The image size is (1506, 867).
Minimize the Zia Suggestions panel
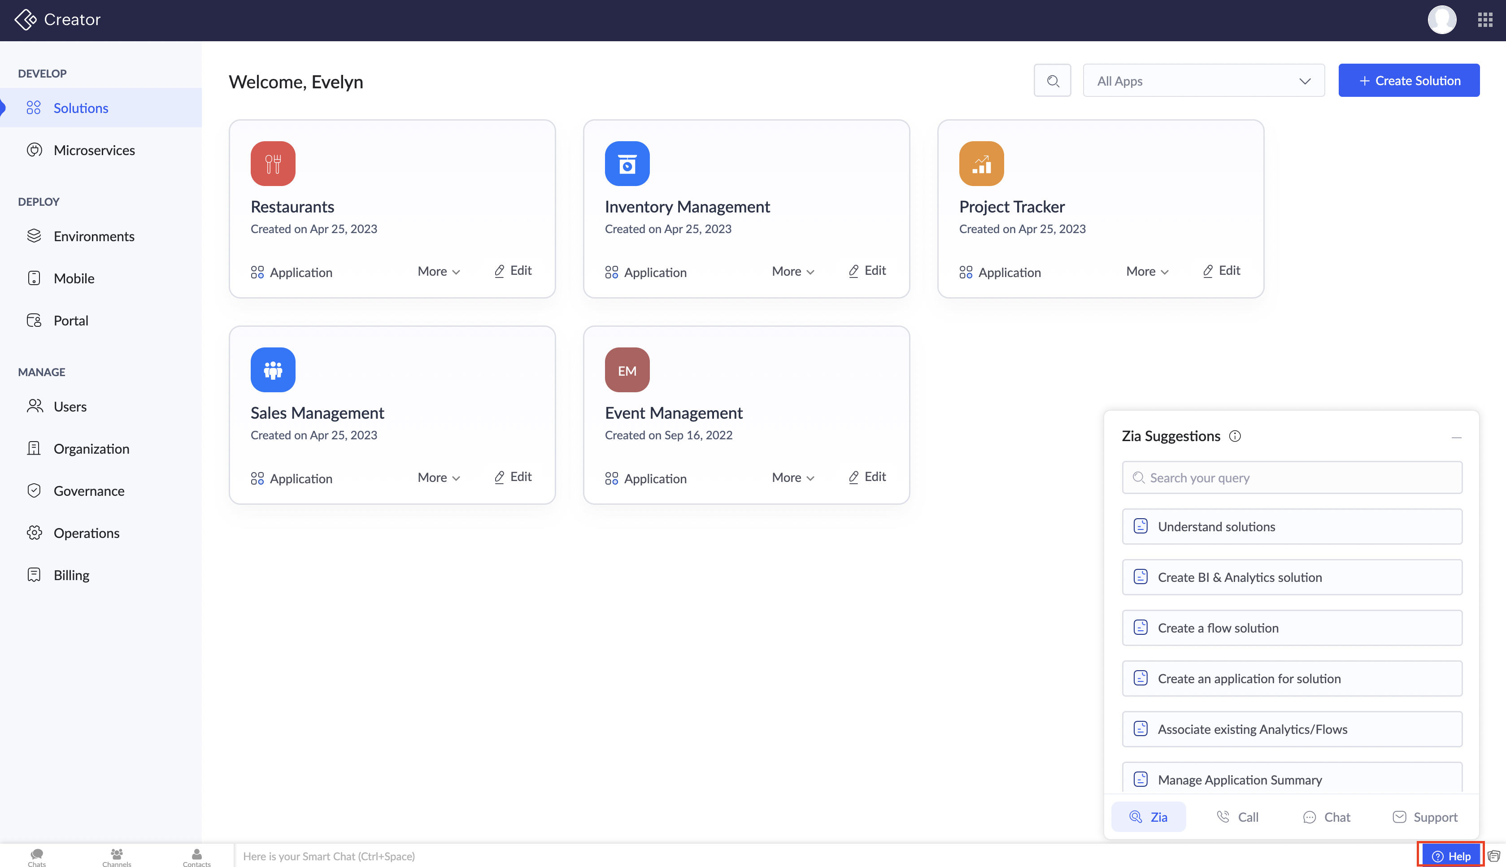(1456, 437)
